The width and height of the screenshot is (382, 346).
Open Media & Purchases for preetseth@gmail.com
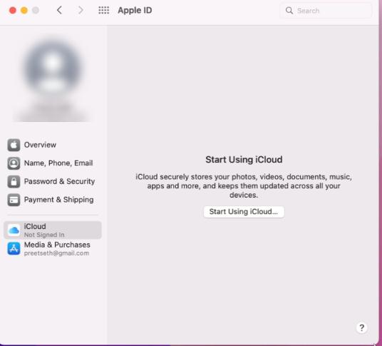point(53,248)
